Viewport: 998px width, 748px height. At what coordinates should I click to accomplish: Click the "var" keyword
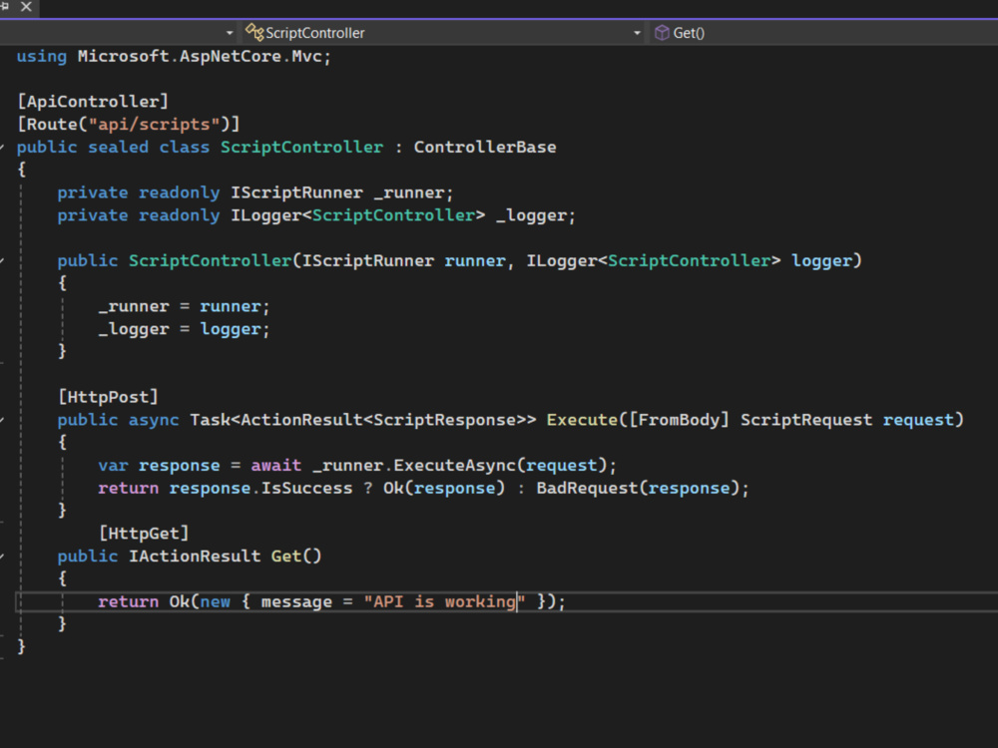114,466
